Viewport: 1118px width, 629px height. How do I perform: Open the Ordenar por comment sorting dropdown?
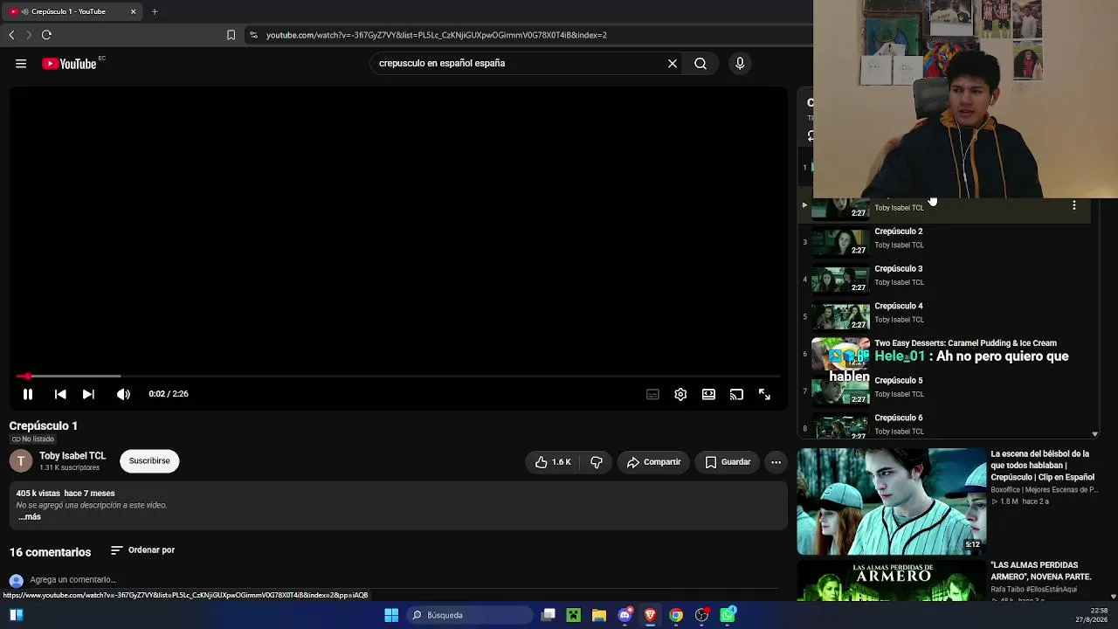[x=143, y=550]
